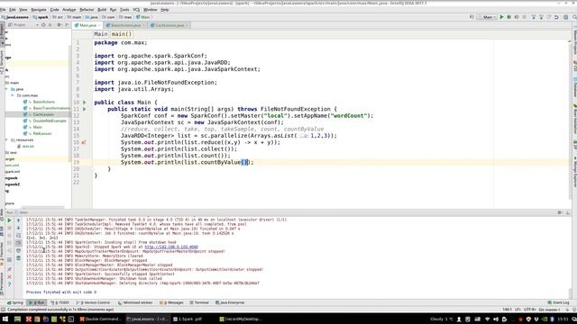The height and width of the screenshot is (324, 577).
Task: Click the undo/revert arrow in toolbar
Action: [x=556, y=17]
